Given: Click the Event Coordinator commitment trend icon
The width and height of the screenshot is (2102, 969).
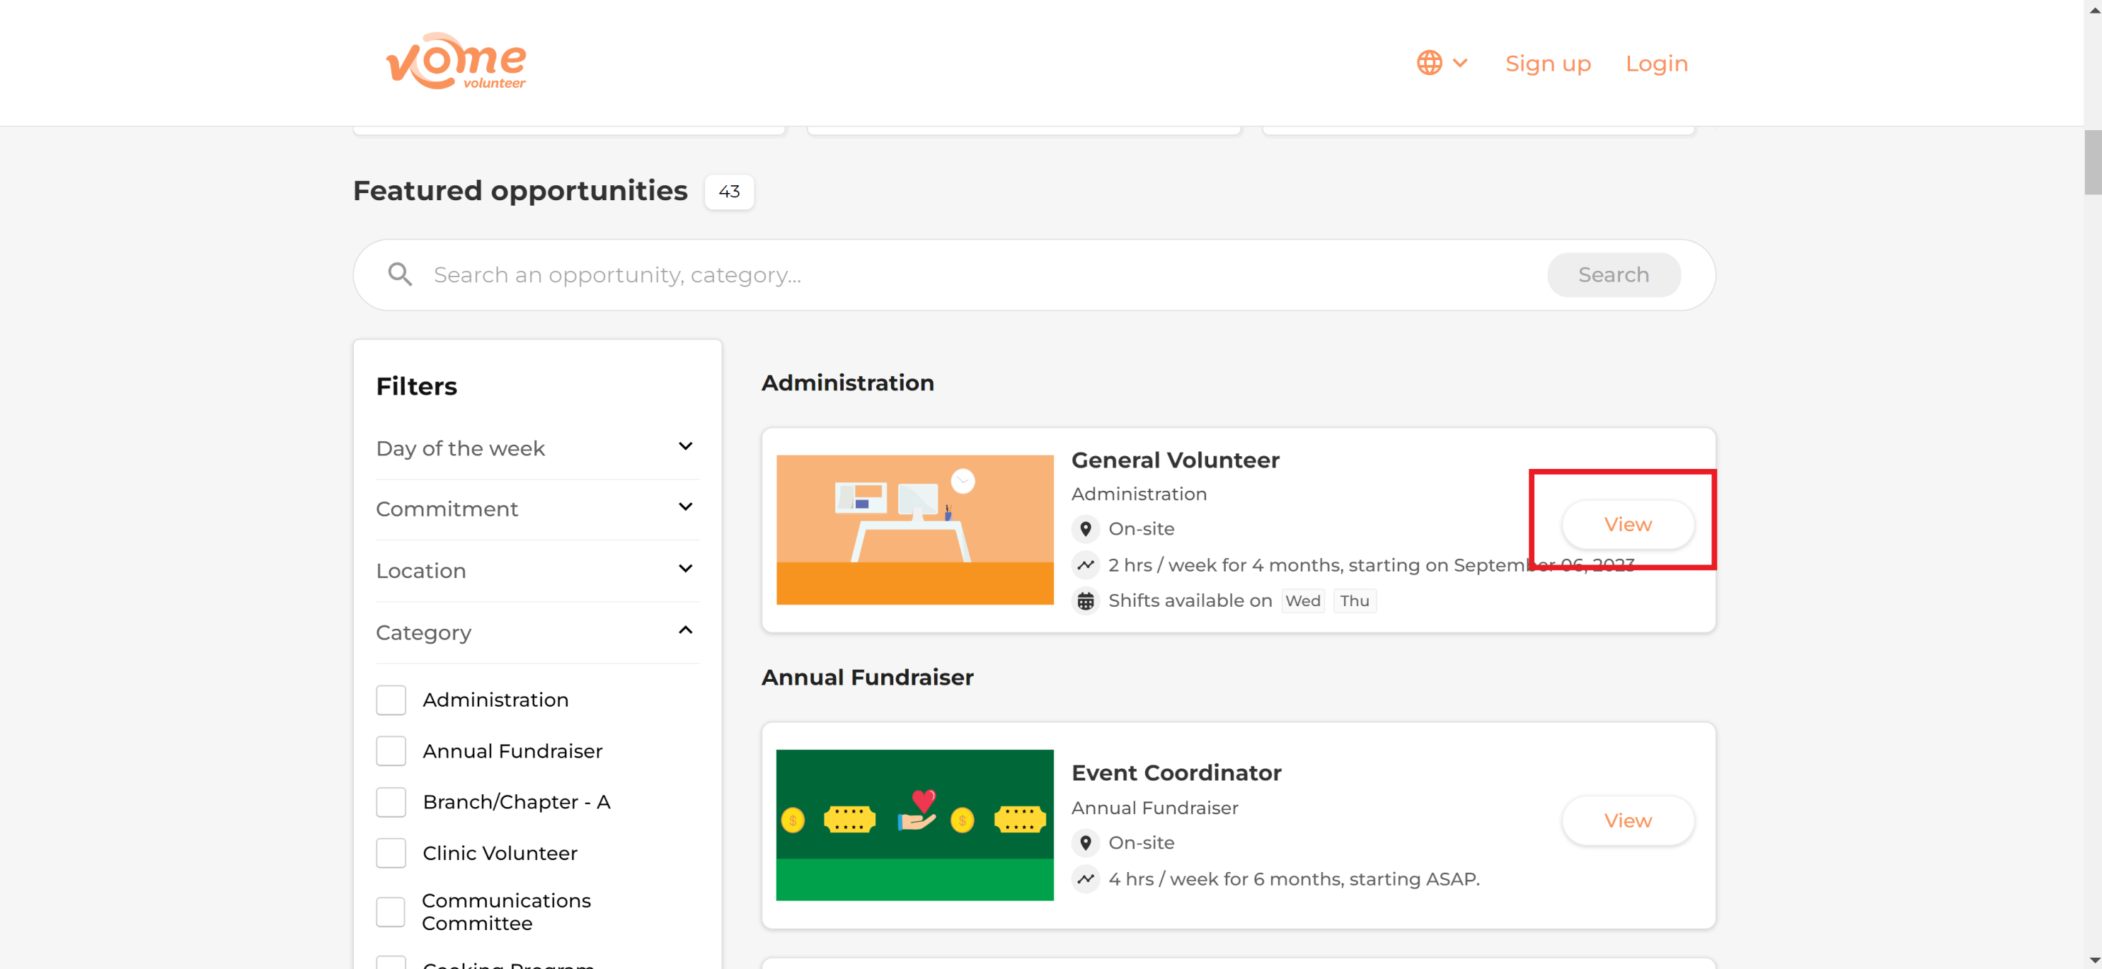Looking at the screenshot, I should tap(1085, 878).
